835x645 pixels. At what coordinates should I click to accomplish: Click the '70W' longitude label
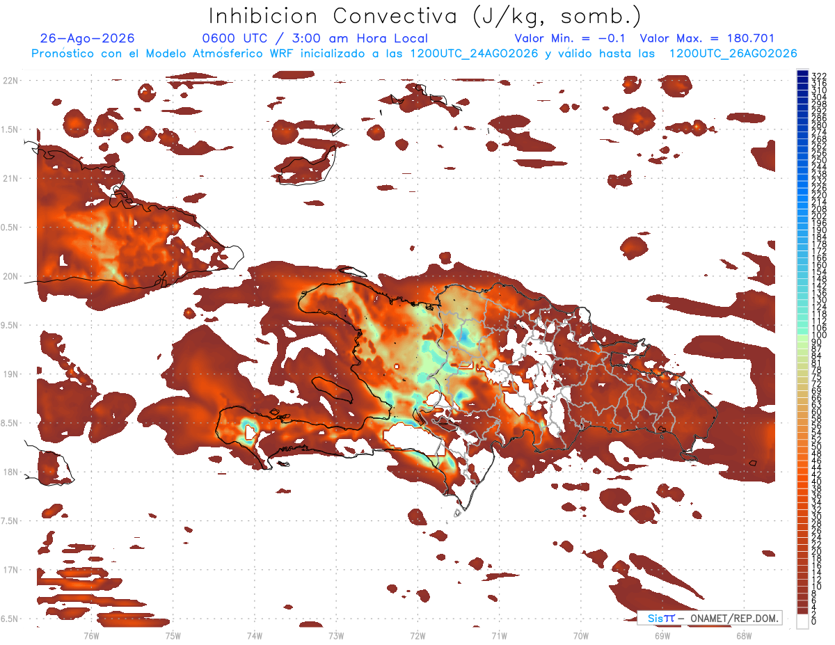581,635
